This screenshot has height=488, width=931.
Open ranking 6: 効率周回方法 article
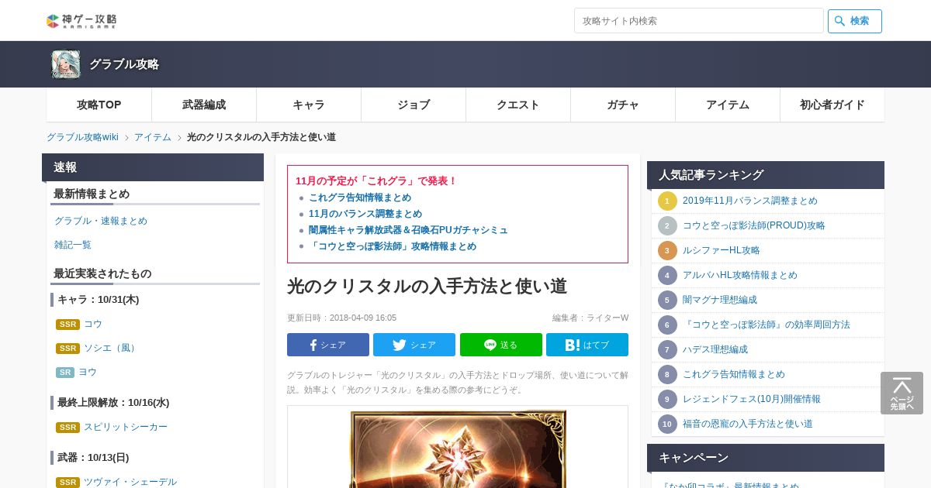767,325
